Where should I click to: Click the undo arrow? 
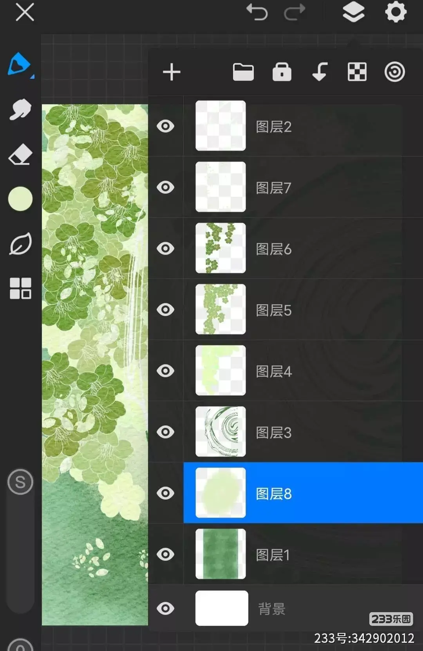[257, 12]
